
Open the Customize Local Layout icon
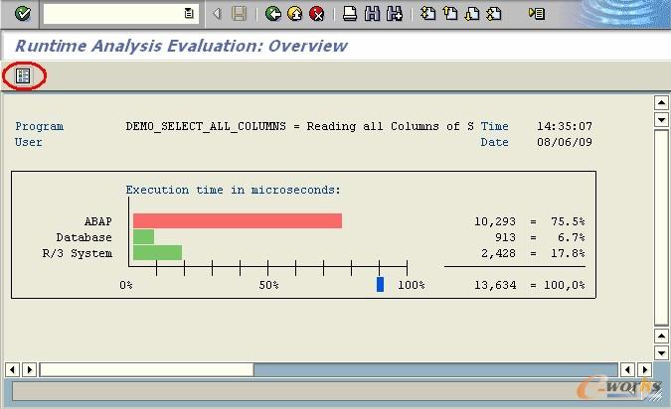537,14
